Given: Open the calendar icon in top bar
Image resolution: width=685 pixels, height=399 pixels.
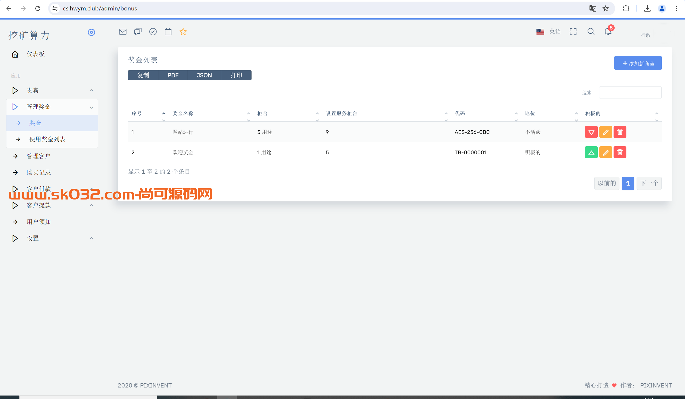Looking at the screenshot, I should (x=168, y=32).
